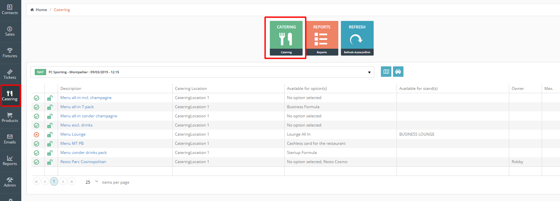
Task: Click the green Catering tile
Action: (286, 38)
